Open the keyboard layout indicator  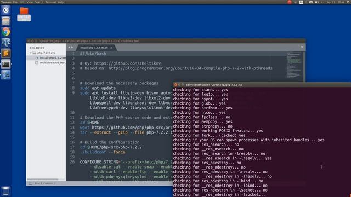click(x=301, y=2)
